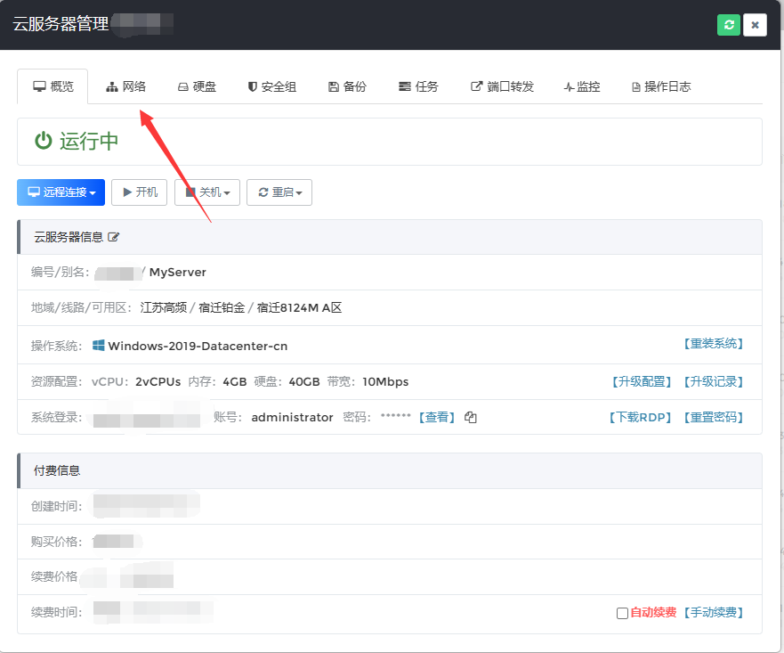The height and width of the screenshot is (653, 784).
Task: Click the 云服务器管理 dialog title
Action: 61,24
